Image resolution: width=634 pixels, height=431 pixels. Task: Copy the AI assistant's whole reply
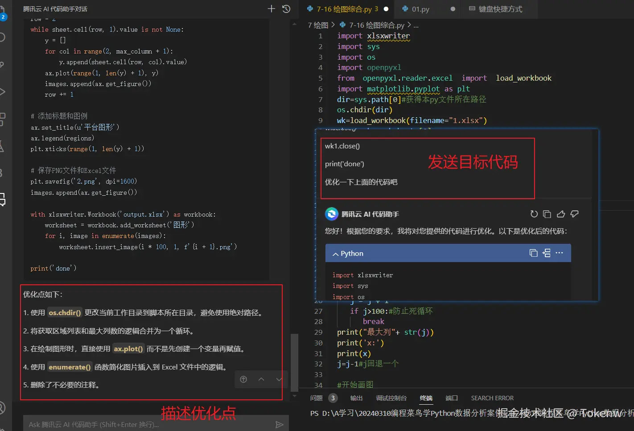point(547,214)
